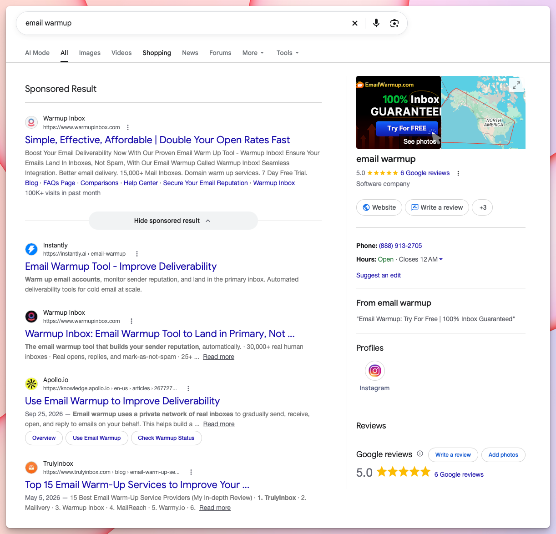
Task: Open 6 Google reviews link near top rating
Action: click(425, 173)
